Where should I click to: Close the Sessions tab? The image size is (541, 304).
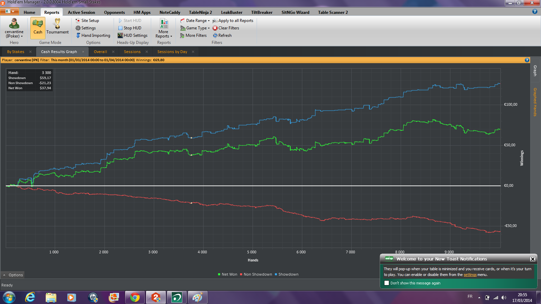pos(147,52)
